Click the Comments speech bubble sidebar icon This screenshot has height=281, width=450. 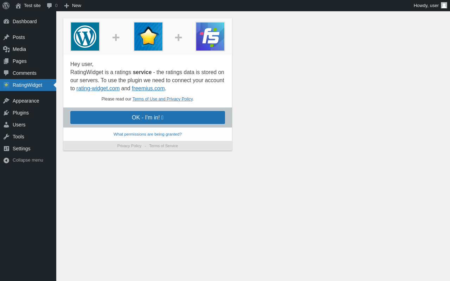[x=6, y=73]
